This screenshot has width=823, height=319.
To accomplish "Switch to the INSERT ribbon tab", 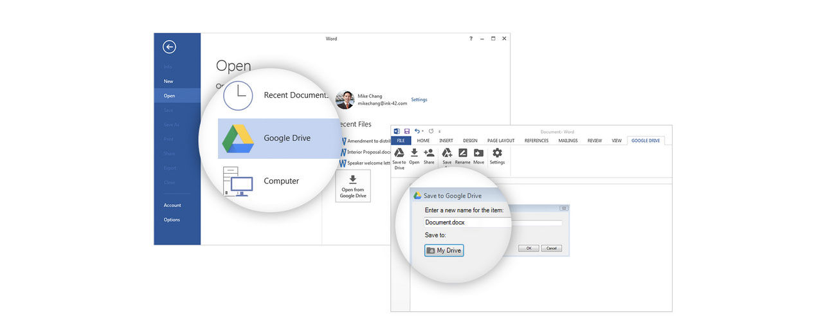I will click(x=446, y=140).
